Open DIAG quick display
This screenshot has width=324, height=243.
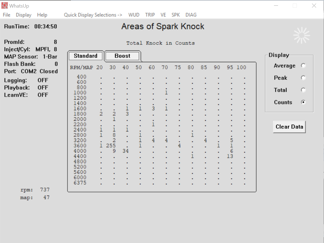pyautogui.click(x=191, y=15)
